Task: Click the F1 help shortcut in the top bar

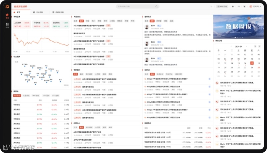Action: [239, 6]
